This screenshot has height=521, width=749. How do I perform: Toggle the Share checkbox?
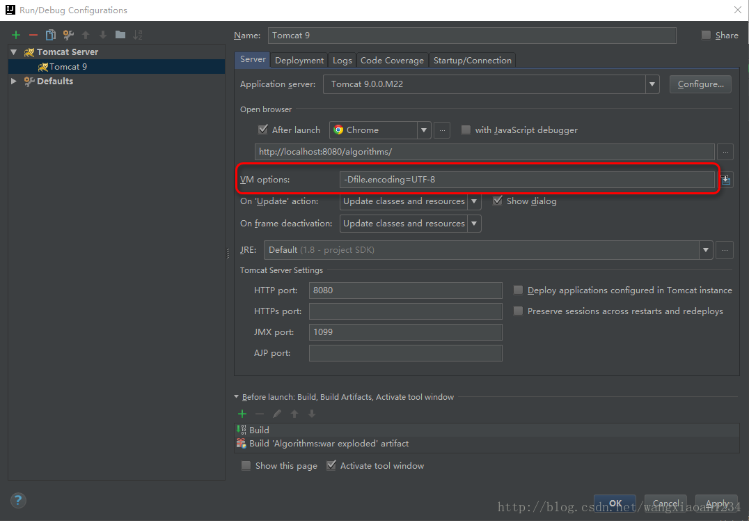tap(706, 36)
